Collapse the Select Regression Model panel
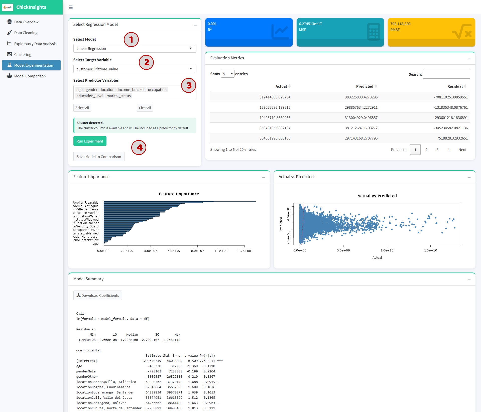The image size is (481, 412). point(195,25)
